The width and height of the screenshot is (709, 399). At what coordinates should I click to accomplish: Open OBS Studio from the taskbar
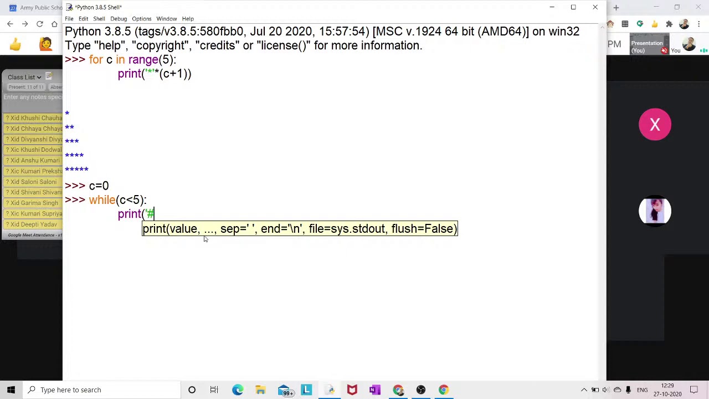421,390
